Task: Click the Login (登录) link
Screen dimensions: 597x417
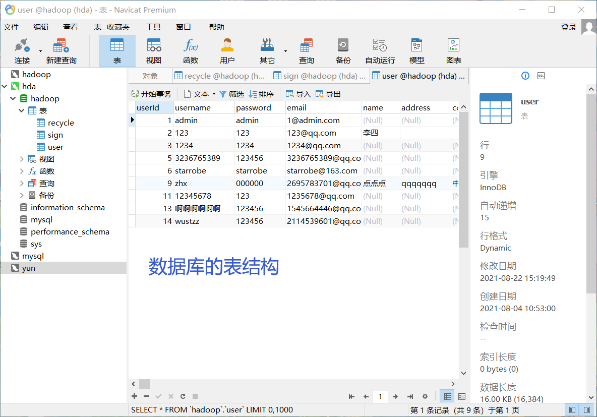Action: 568,27
